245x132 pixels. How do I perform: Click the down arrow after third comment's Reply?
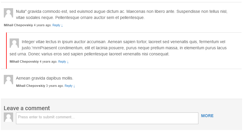point(74,86)
